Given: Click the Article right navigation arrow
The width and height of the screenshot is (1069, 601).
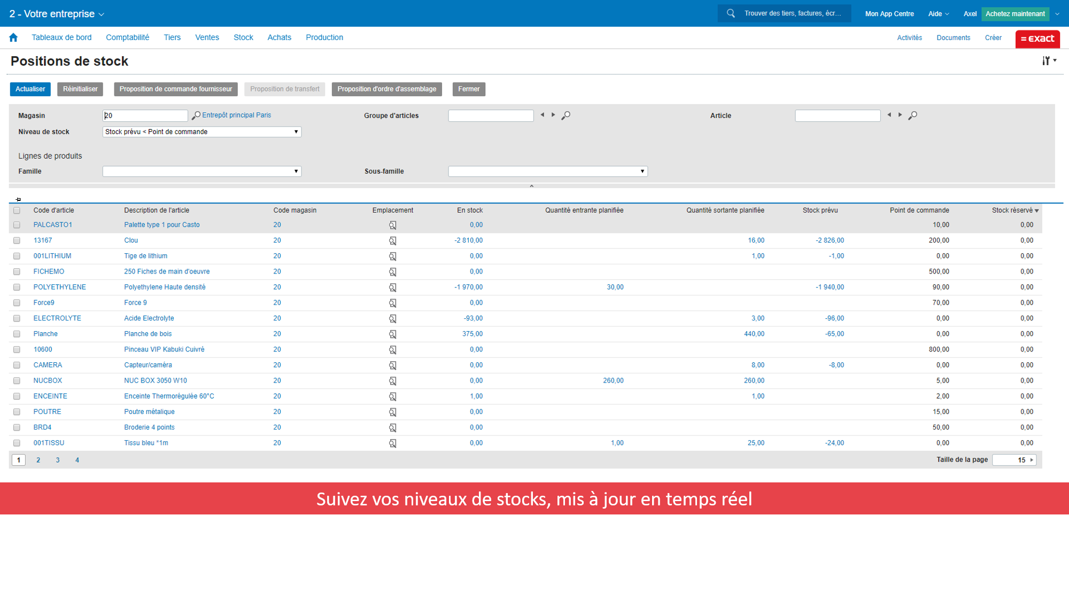Looking at the screenshot, I should (900, 115).
